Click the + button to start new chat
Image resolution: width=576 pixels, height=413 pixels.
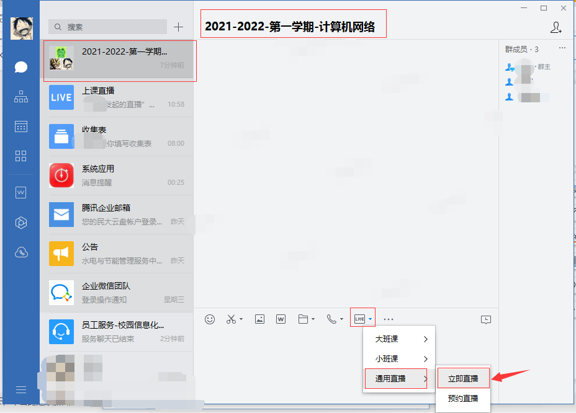click(178, 27)
